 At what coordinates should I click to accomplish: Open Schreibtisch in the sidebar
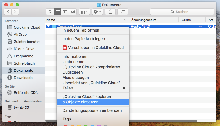click(24, 63)
